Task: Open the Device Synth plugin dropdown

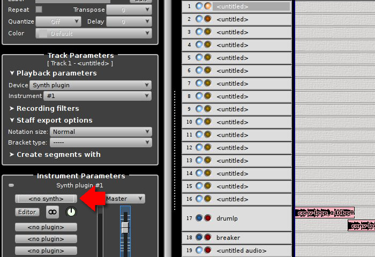Action: [x=91, y=85]
